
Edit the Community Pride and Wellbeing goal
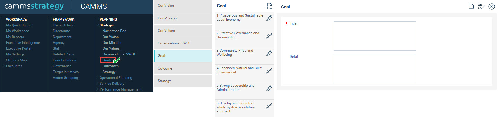pyautogui.click(x=269, y=53)
